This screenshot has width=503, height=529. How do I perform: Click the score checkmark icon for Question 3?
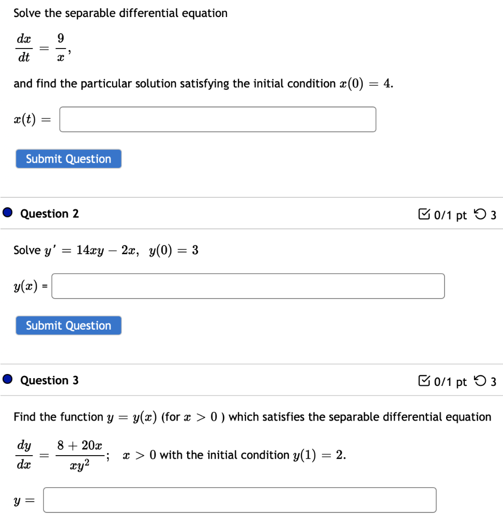click(424, 381)
